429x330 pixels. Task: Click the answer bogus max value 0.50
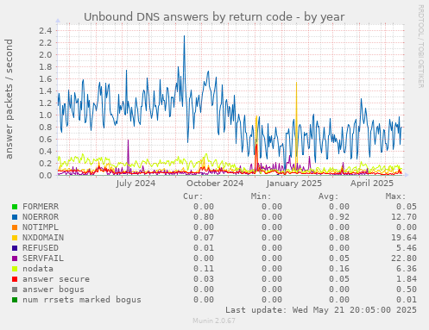(x=407, y=290)
